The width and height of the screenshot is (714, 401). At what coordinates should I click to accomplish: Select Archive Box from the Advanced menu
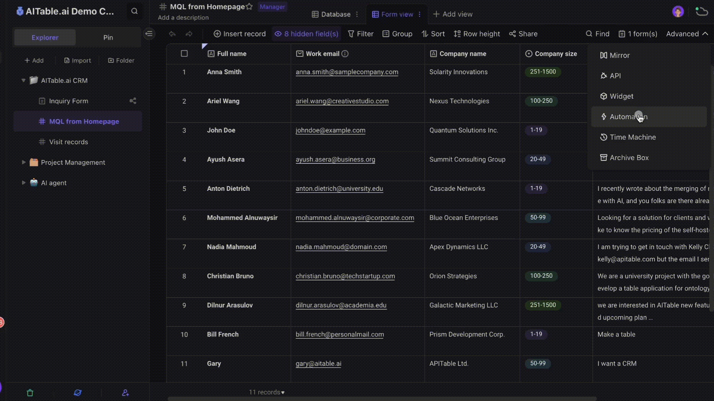tap(649, 157)
